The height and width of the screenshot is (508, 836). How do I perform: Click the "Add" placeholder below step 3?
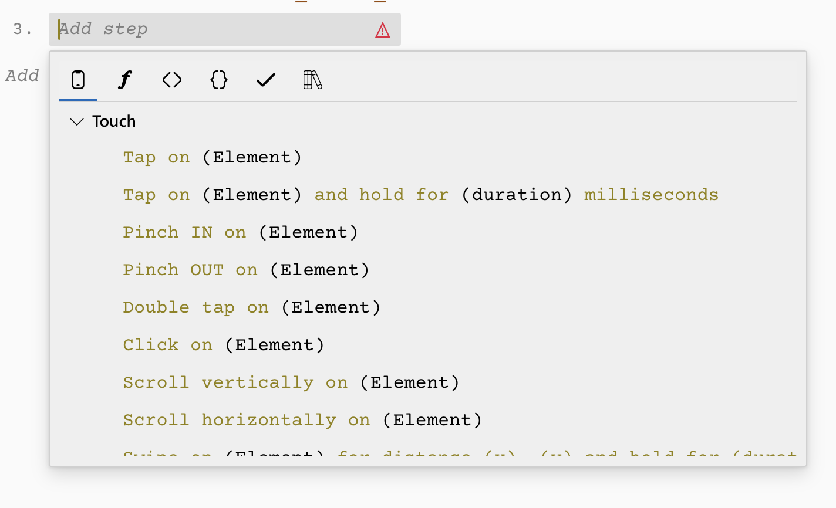coord(22,76)
